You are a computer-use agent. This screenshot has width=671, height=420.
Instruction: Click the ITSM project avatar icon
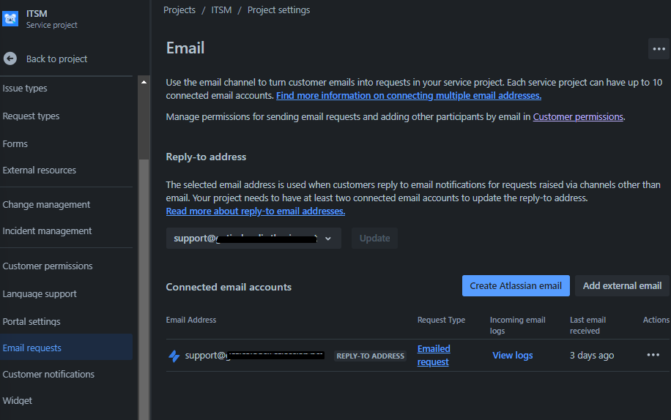(x=10, y=19)
